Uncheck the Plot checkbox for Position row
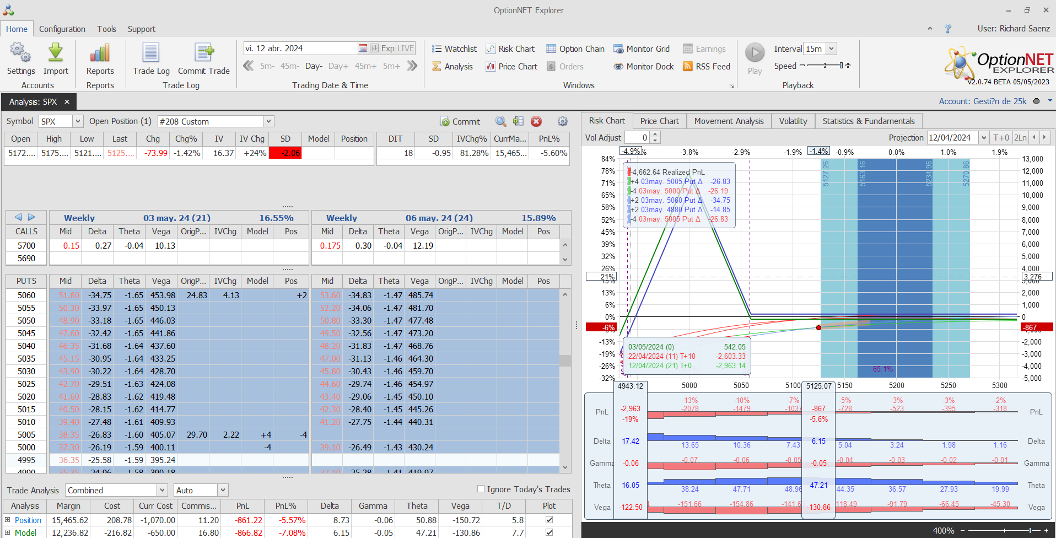1056x538 pixels. pyautogui.click(x=549, y=519)
